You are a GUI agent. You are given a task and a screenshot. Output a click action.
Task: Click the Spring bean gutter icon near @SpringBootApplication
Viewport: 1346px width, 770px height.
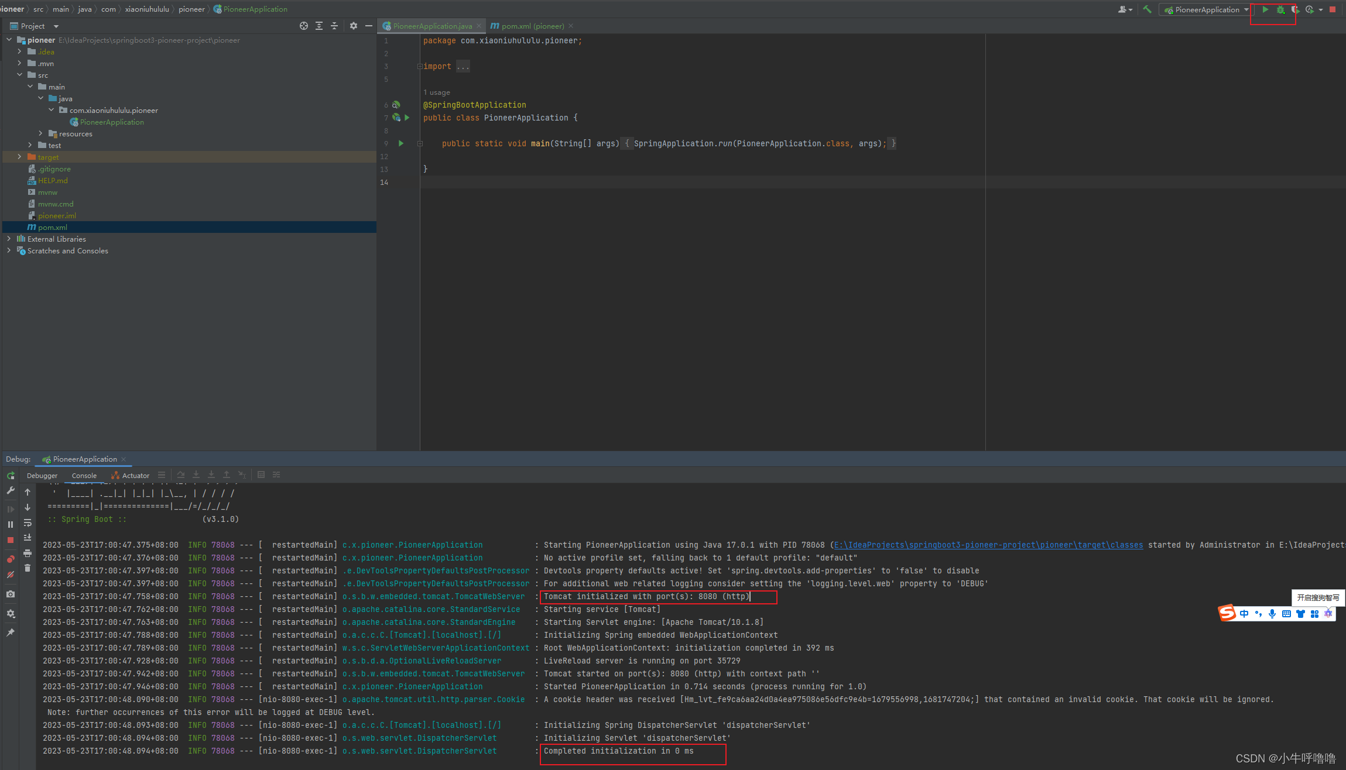tap(396, 105)
